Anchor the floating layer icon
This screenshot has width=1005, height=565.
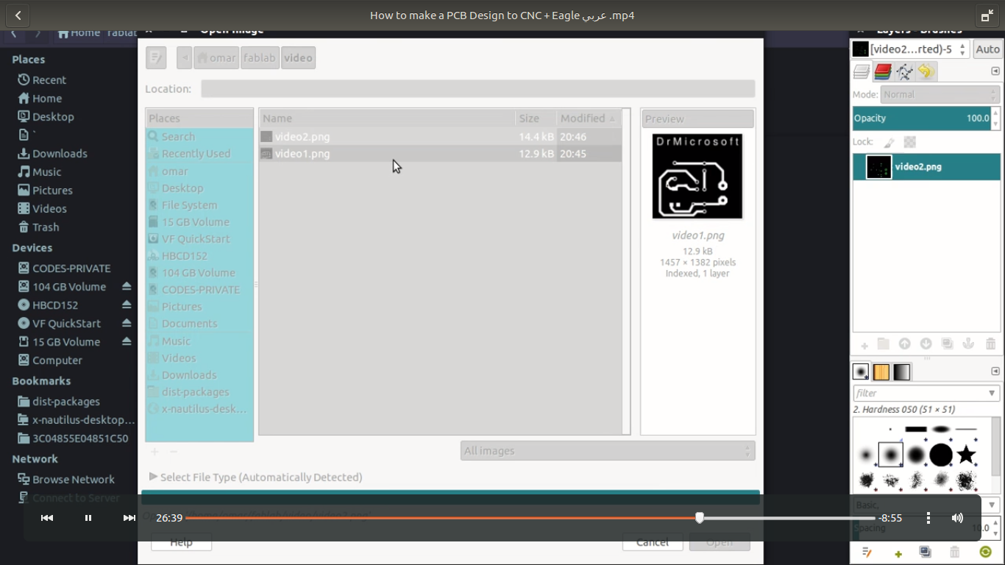(968, 344)
